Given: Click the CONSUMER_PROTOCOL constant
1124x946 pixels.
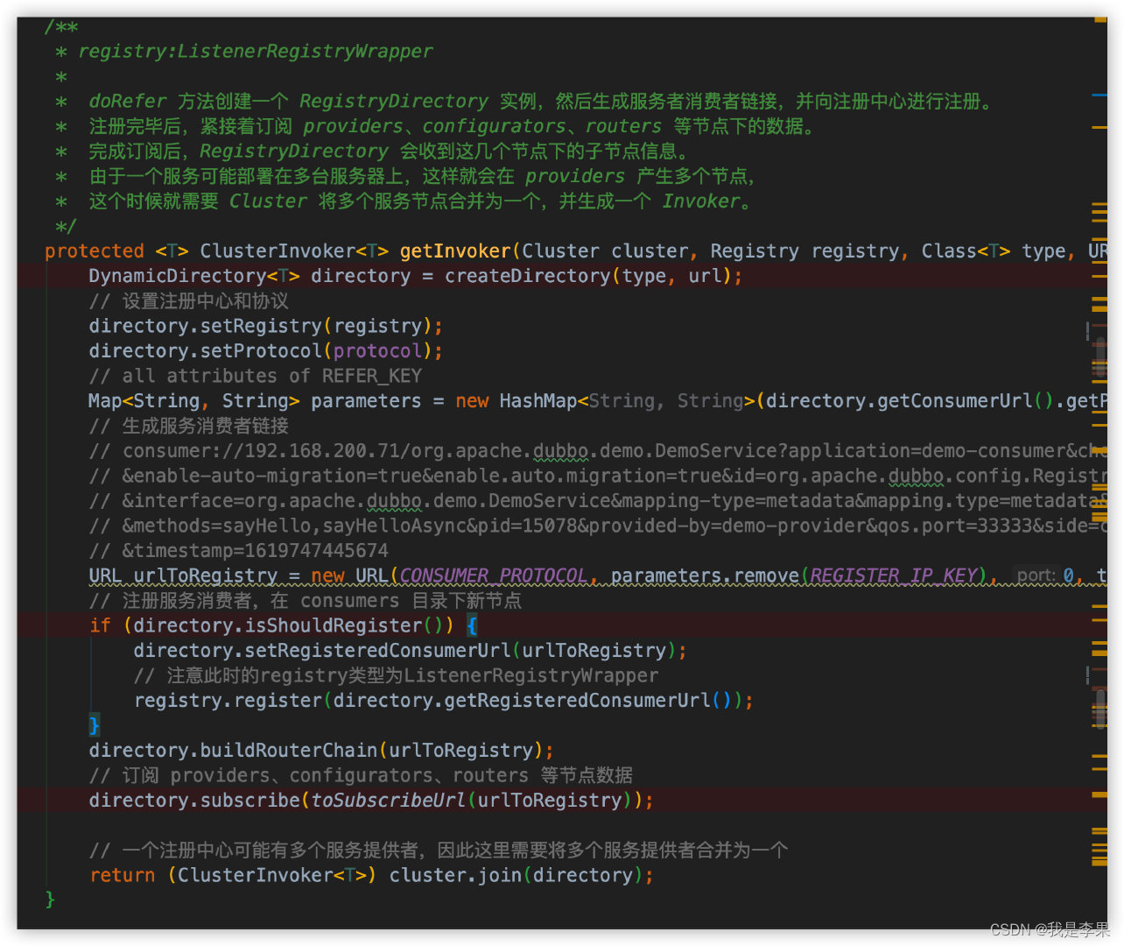Looking at the screenshot, I should [x=494, y=575].
